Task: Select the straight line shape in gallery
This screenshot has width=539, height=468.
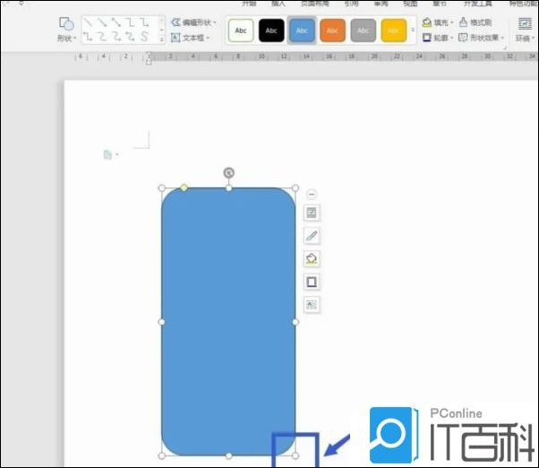Action: point(89,23)
